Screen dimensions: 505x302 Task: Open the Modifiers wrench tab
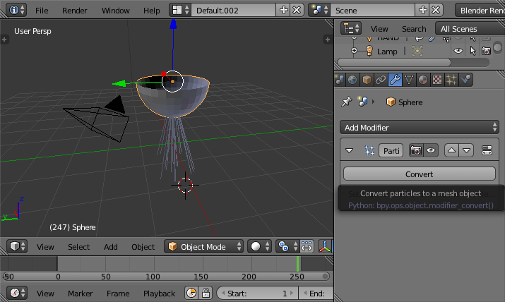pos(395,80)
